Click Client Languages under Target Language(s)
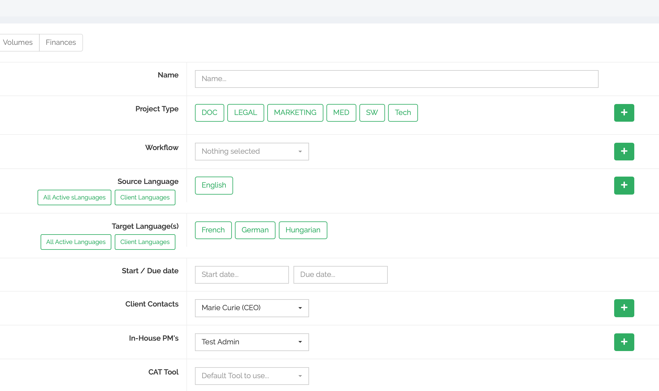 (145, 242)
